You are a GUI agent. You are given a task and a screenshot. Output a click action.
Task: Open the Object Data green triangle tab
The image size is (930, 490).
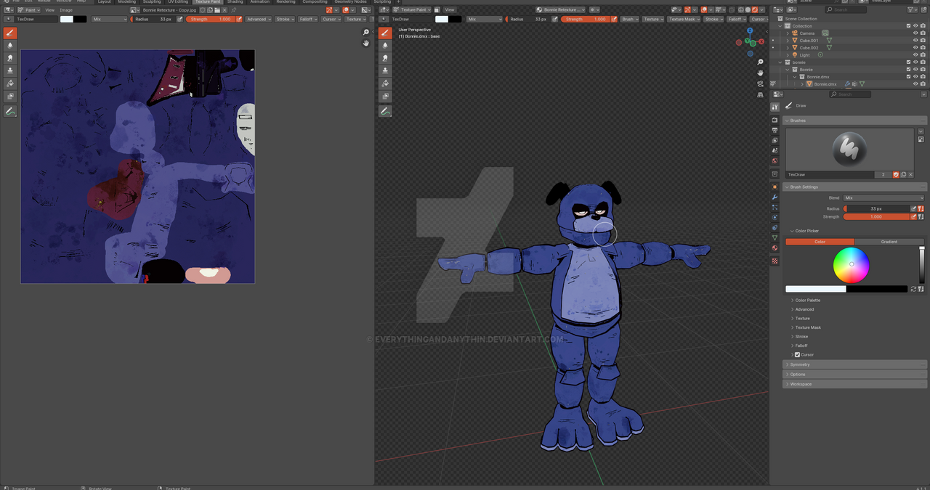[775, 238]
